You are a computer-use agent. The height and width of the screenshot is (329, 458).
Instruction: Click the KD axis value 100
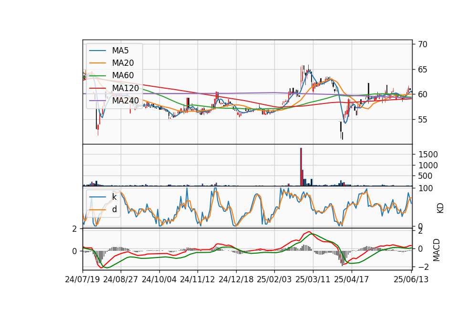[426, 188]
